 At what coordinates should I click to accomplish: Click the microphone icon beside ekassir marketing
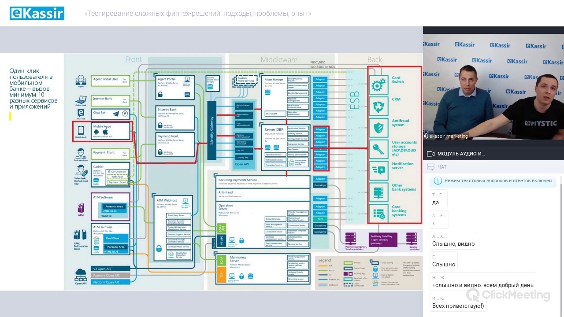tap(426, 136)
